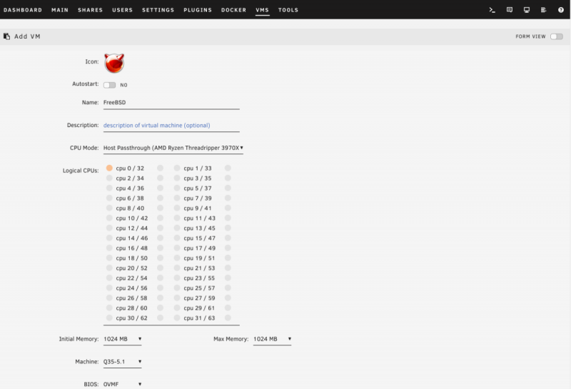Image resolution: width=571 pixels, height=389 pixels.
Task: Check the cpu 31 checkbox
Action: (x=177, y=318)
